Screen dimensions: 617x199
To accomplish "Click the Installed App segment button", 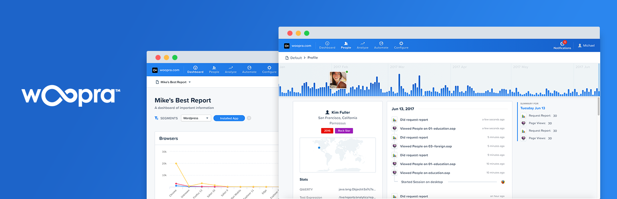I will click(229, 118).
